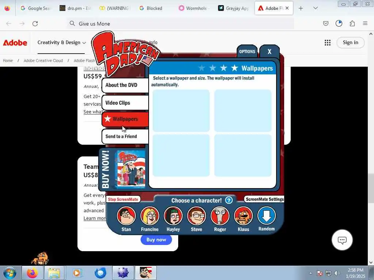Choose the Roger character icon
The height and width of the screenshot is (280, 374).
click(220, 216)
